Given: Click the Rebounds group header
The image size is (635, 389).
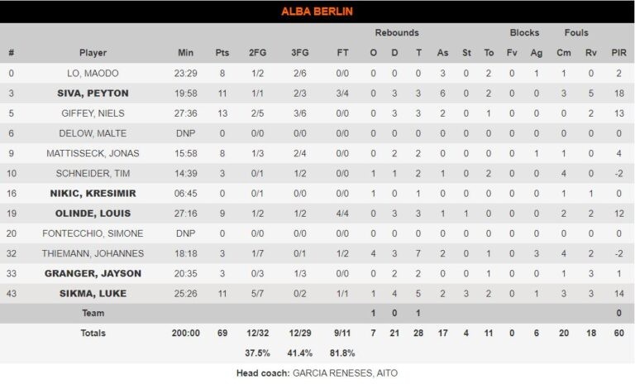Looking at the screenshot, I should [397, 33].
